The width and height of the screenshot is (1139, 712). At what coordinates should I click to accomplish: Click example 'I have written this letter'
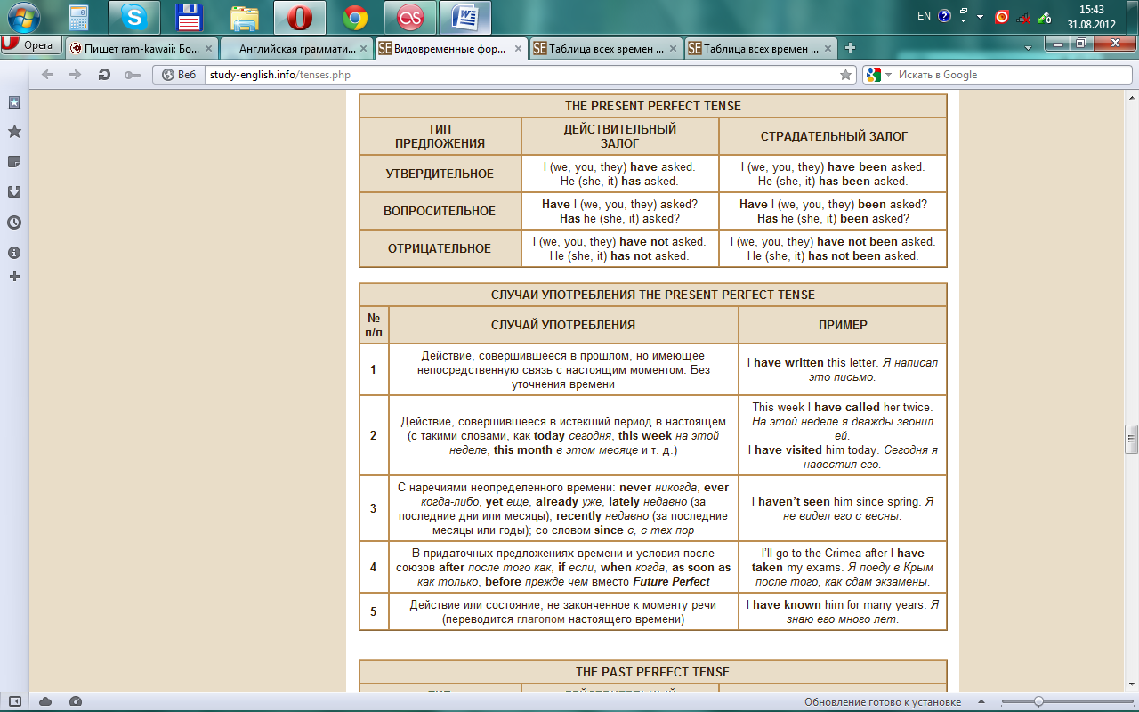click(812, 362)
